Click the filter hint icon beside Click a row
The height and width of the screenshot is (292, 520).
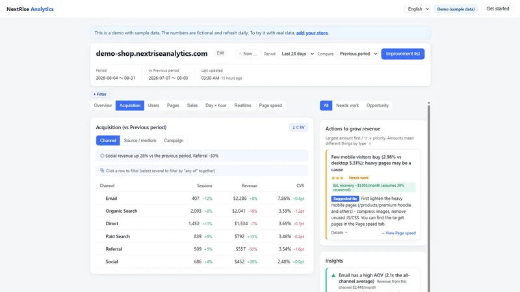102,171
